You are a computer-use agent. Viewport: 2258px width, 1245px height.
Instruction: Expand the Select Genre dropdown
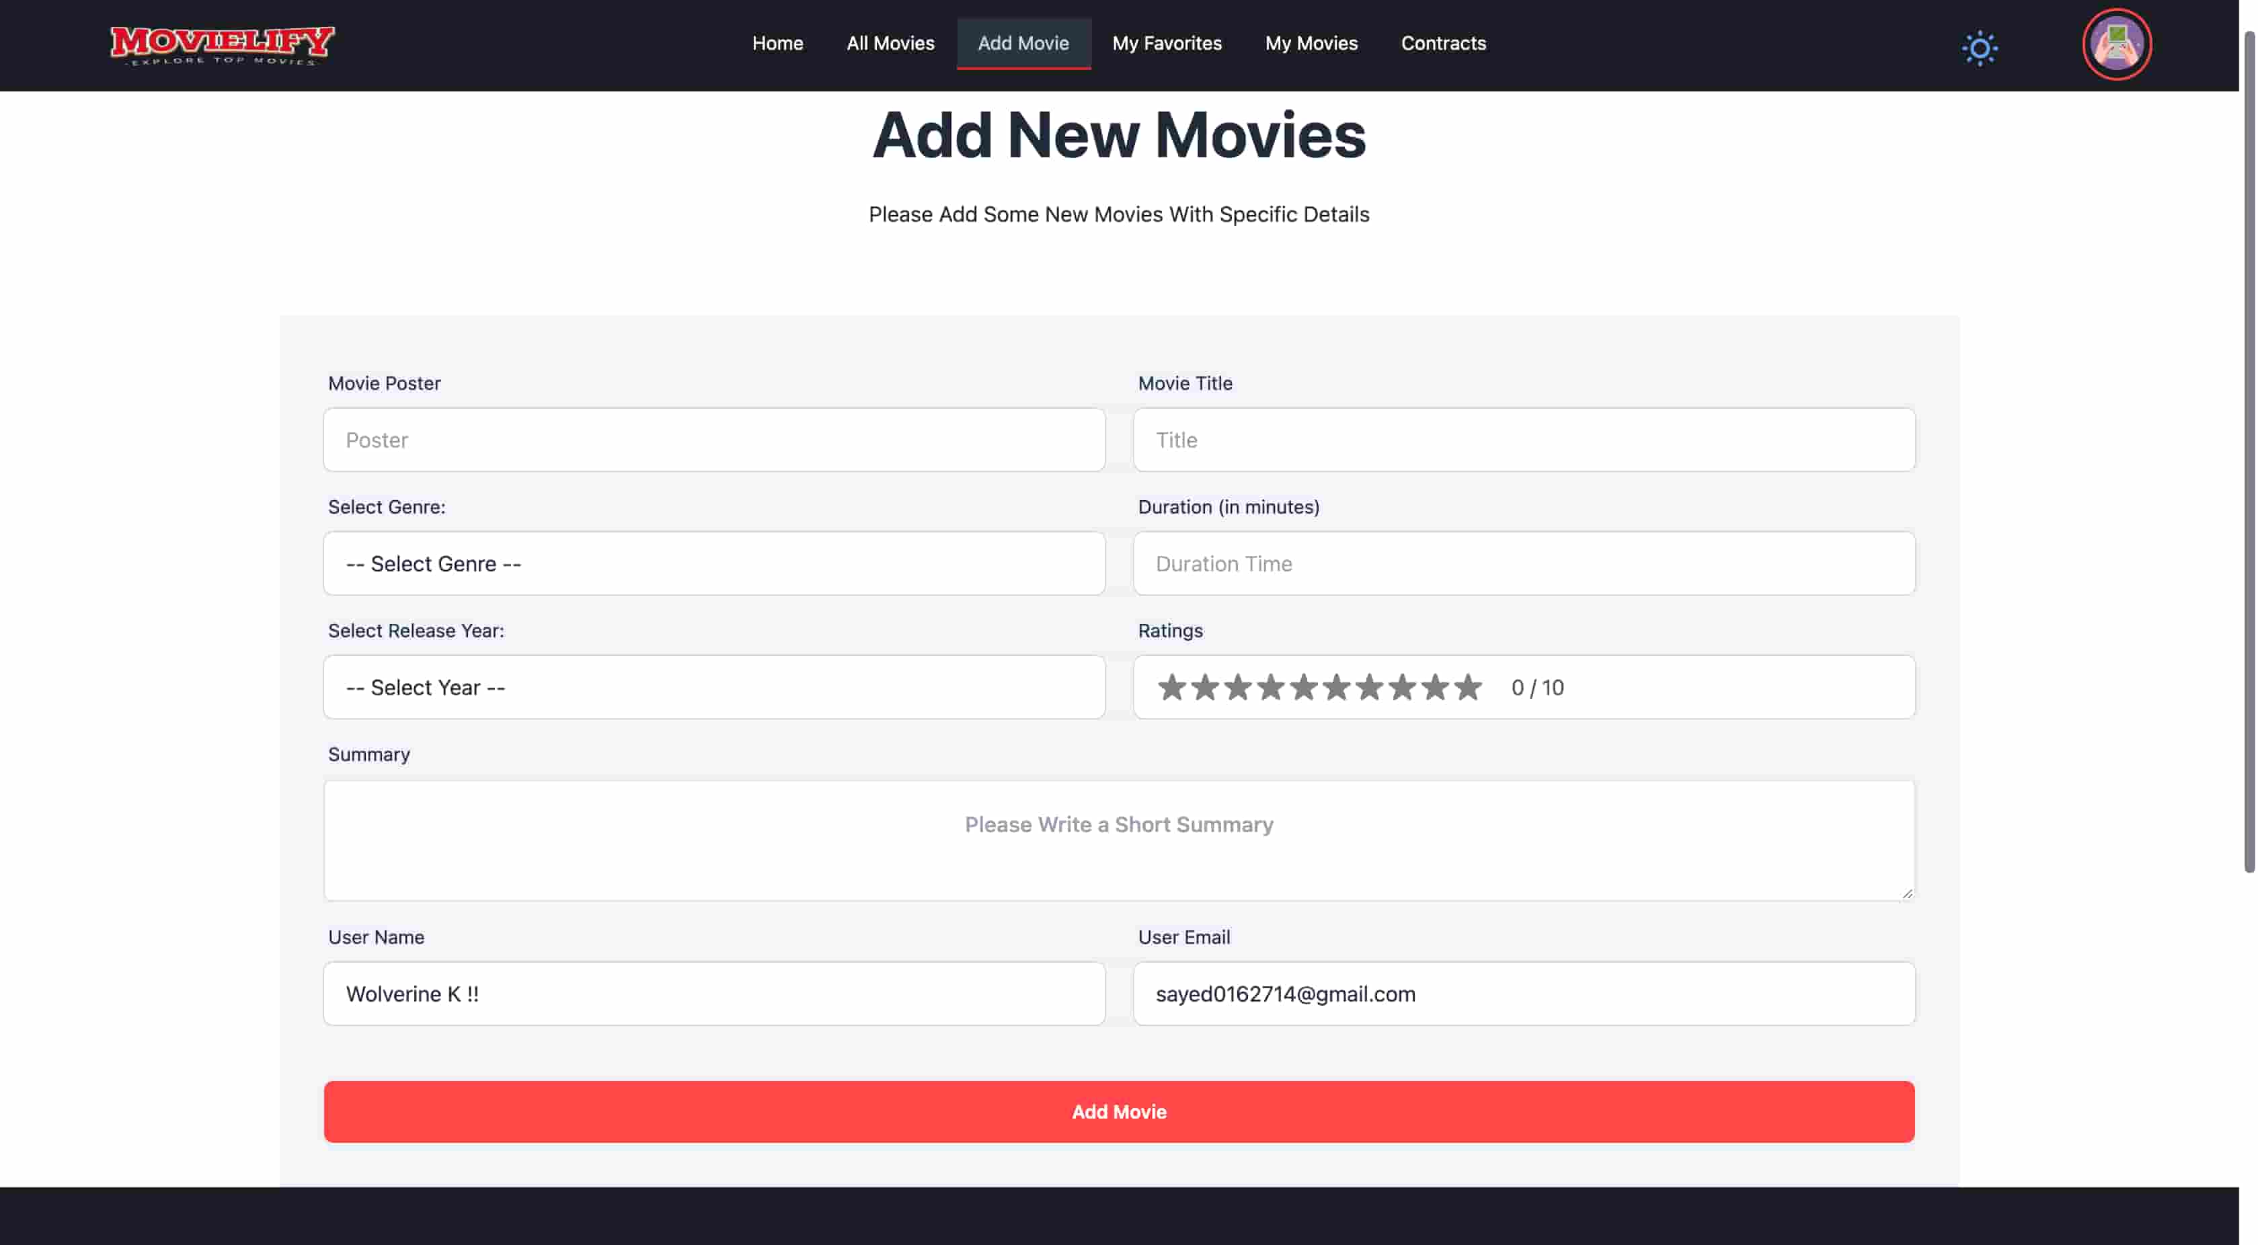tap(713, 563)
